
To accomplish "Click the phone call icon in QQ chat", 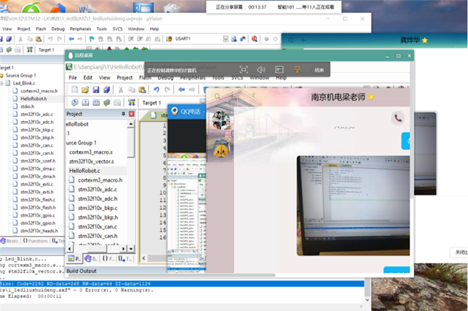I will tap(397, 117).
